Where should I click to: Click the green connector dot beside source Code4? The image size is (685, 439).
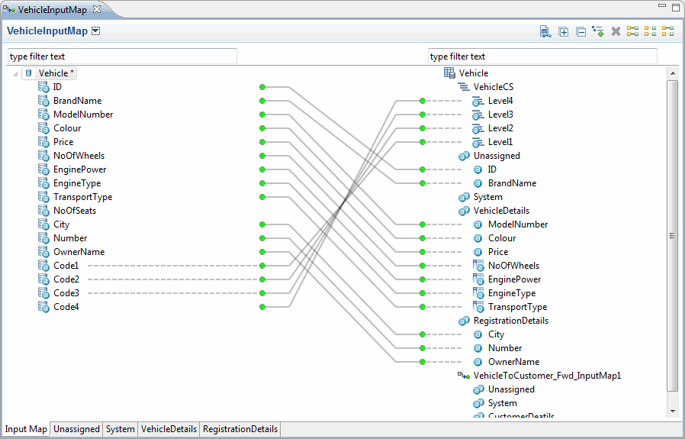[x=262, y=307]
